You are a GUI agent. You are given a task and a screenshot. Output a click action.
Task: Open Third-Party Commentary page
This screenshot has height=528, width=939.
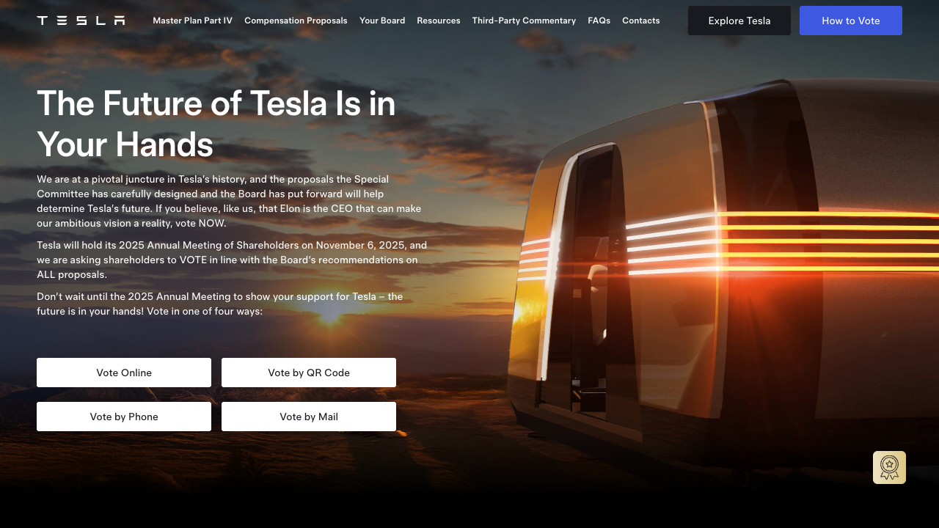(x=524, y=21)
